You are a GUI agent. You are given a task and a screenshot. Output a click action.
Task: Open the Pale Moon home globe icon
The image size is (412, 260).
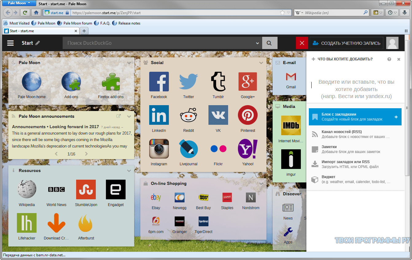[x=32, y=82]
